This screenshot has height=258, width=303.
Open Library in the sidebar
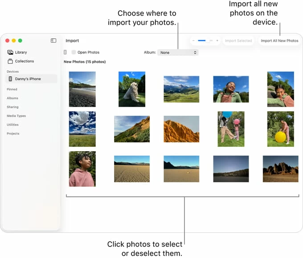click(x=20, y=52)
